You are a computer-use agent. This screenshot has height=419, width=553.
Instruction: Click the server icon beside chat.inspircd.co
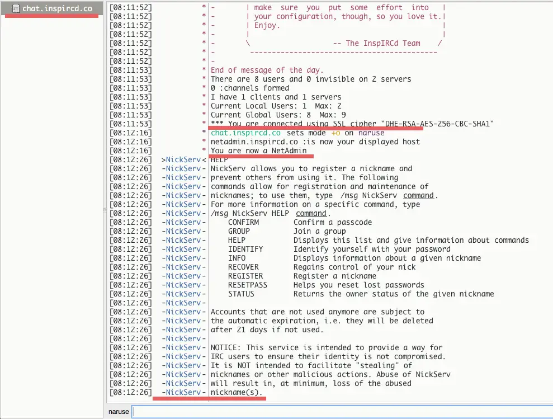16,8
